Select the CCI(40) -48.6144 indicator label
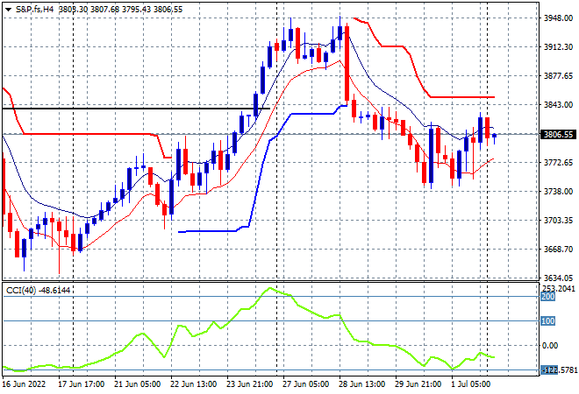Screen dimensions: 579x394 38,291
